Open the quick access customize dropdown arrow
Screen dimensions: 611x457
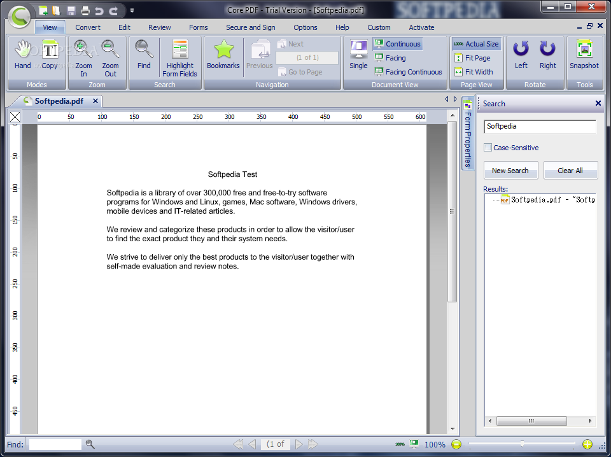pos(132,11)
